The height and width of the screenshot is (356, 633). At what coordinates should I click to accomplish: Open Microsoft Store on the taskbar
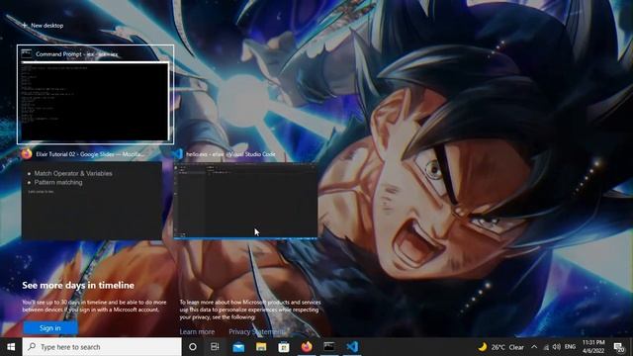tap(284, 347)
